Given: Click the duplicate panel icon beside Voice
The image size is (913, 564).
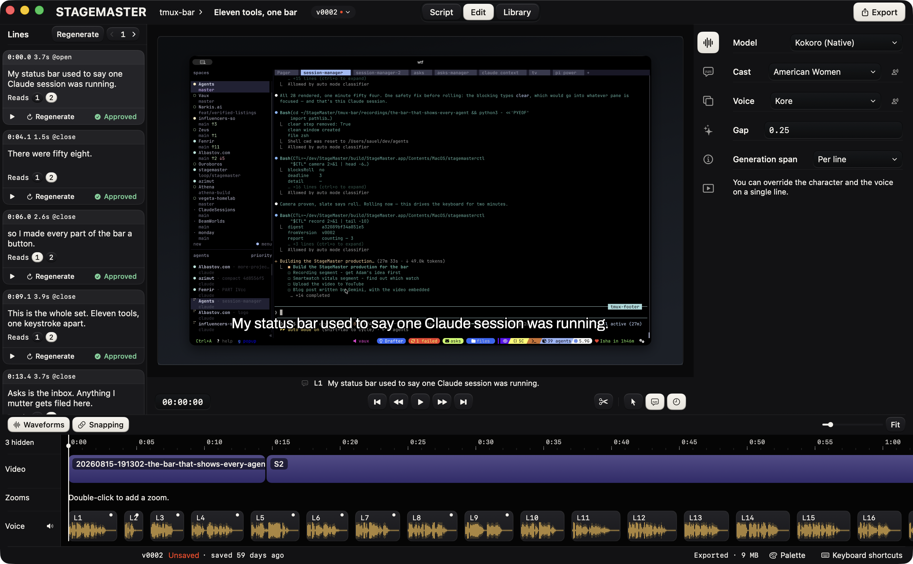Looking at the screenshot, I should tap(708, 101).
